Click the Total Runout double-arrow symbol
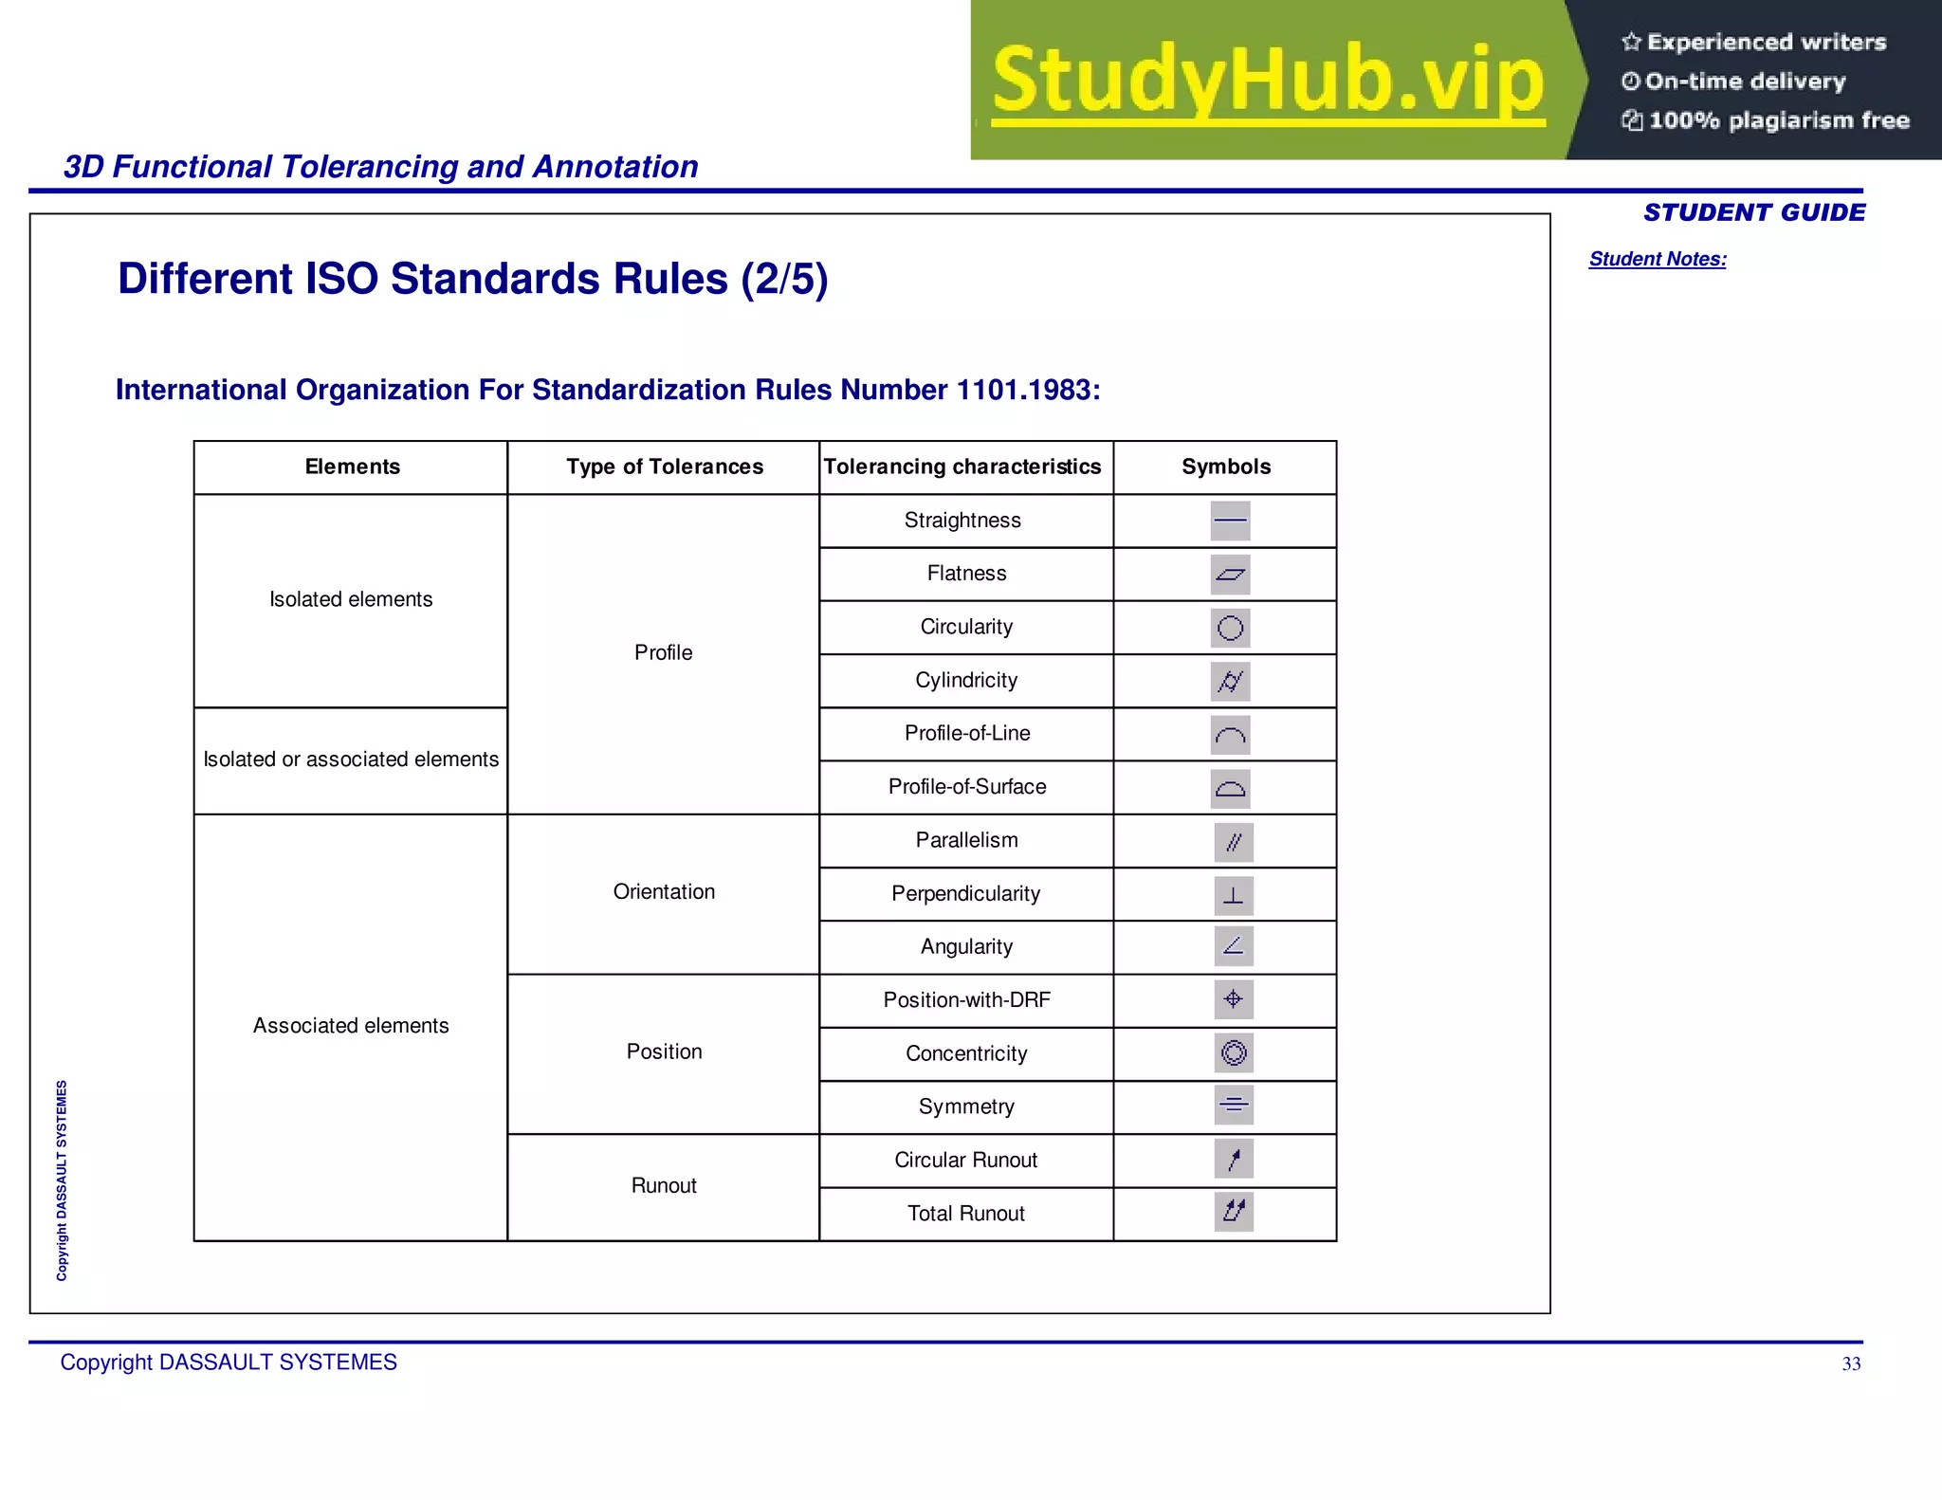1942x1500 pixels. (1234, 1211)
